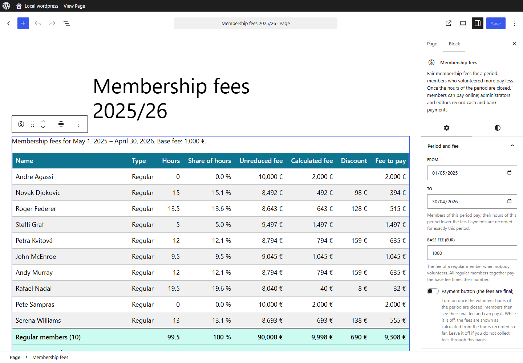Collapse the Period and fee panel
This screenshot has height=363, width=523.
pos(472,146)
